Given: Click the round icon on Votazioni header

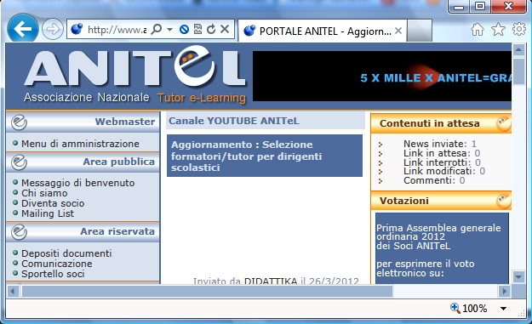Looking at the screenshot, I should tap(504, 202).
